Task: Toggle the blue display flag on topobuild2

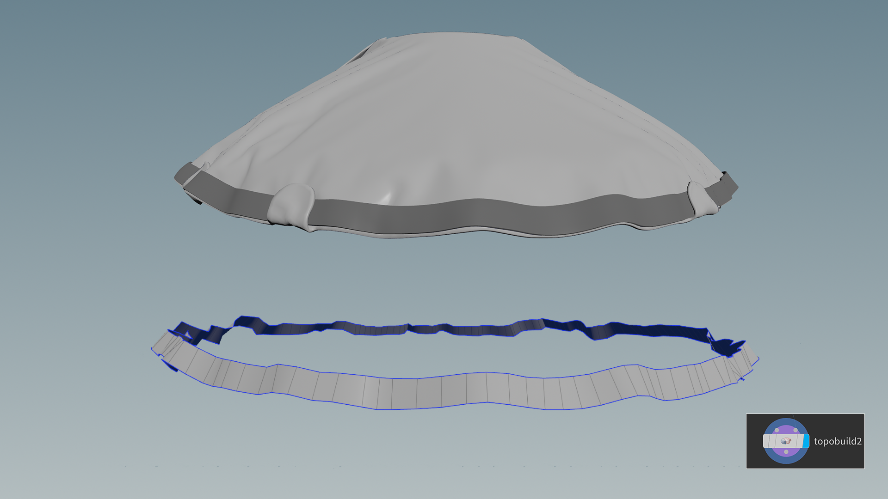Action: 806,441
